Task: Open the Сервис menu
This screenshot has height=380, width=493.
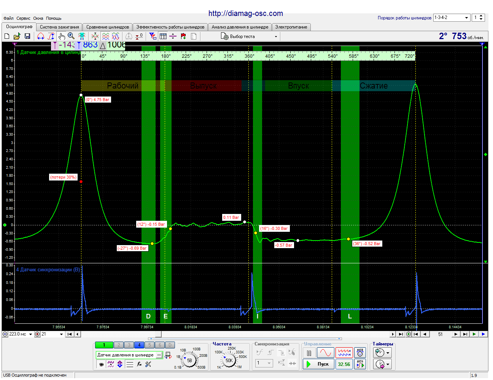Action: tap(23, 18)
